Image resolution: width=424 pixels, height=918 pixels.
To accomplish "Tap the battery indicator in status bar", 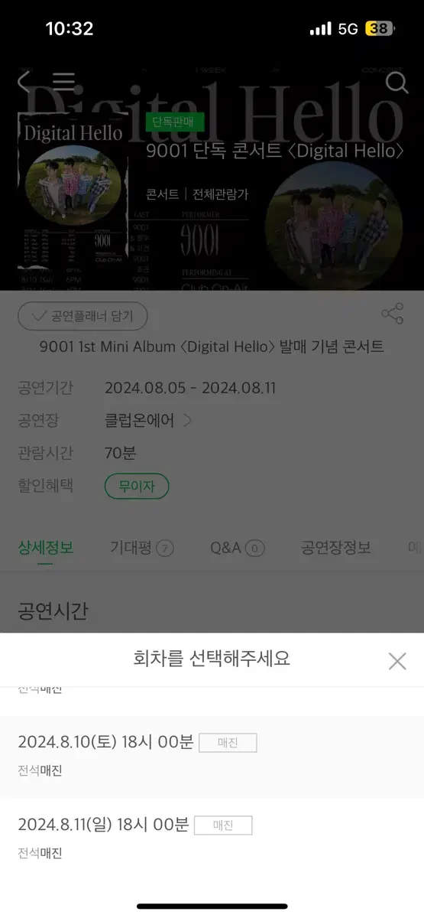I will (380, 29).
